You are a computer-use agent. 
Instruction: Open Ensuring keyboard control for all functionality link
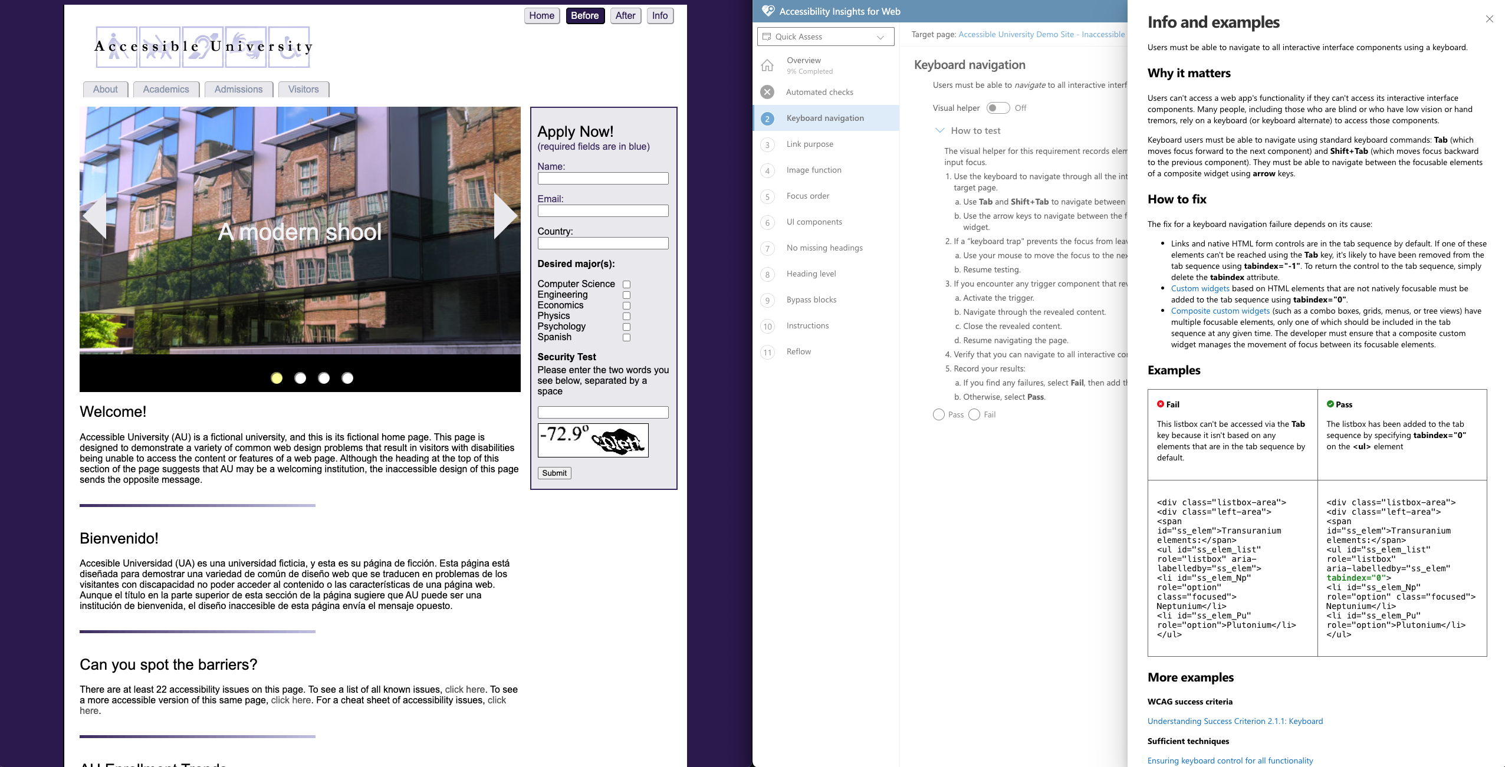[x=1230, y=761]
